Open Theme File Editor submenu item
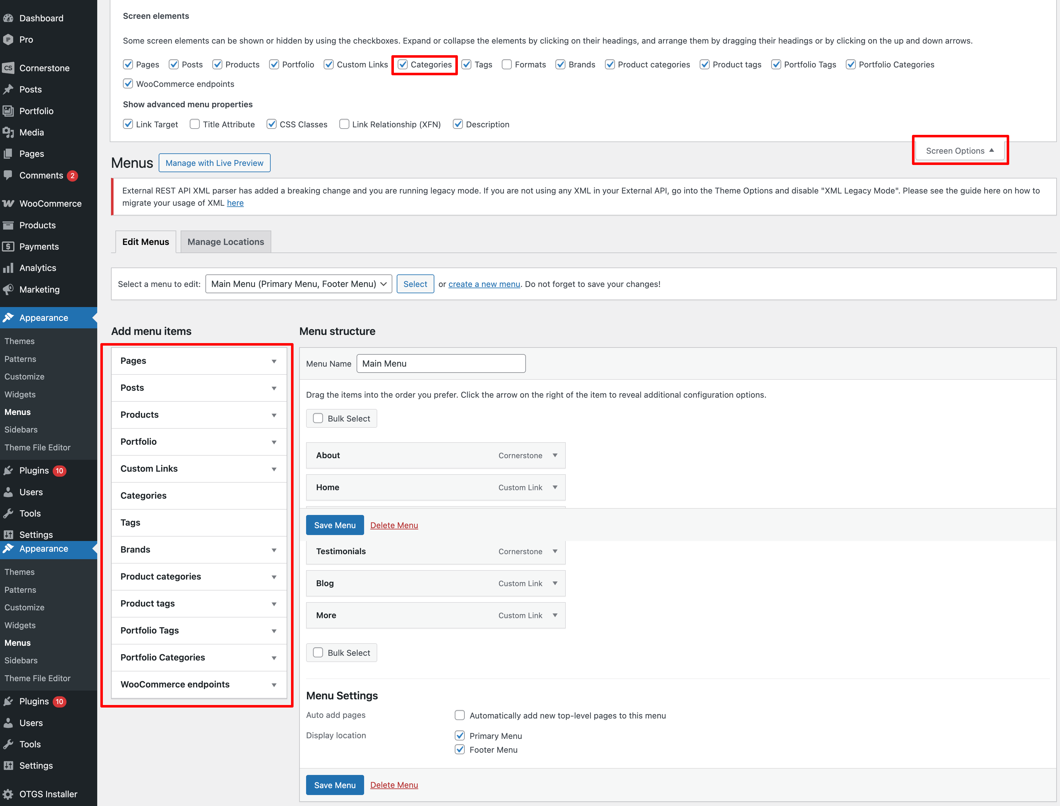The width and height of the screenshot is (1060, 806). (37, 447)
